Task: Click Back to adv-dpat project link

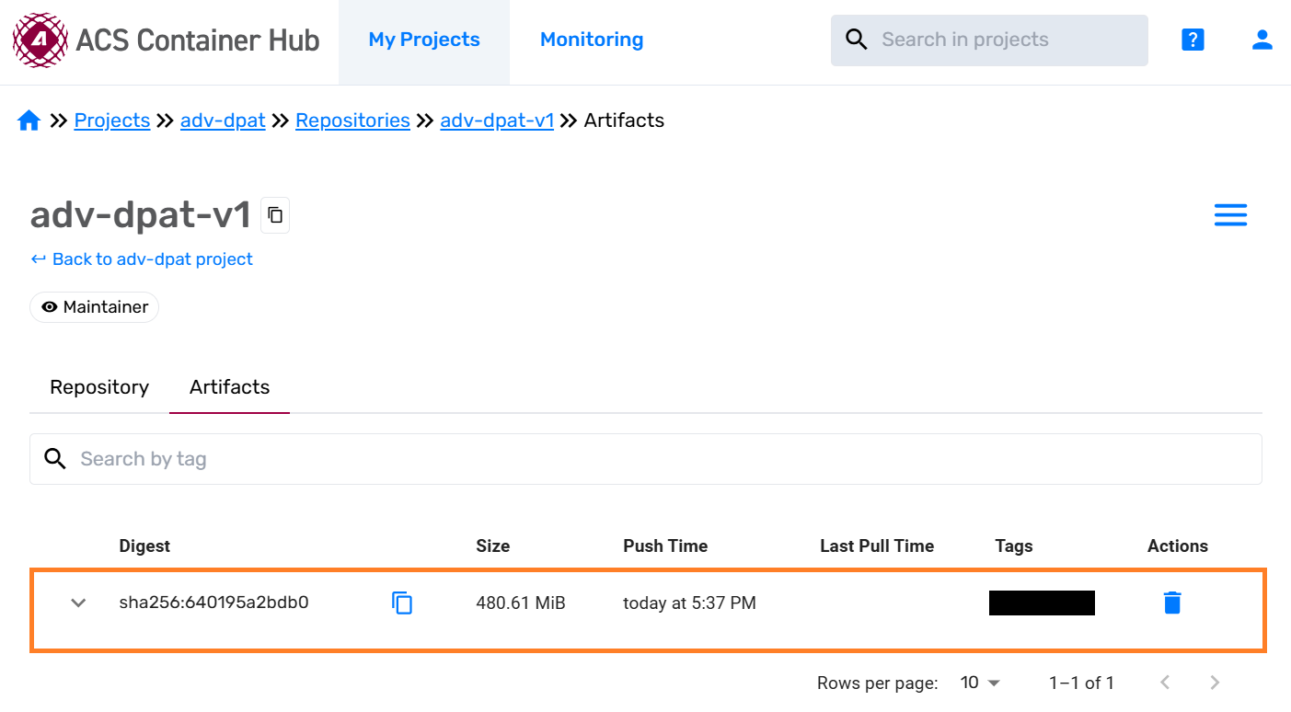Action: tap(143, 259)
